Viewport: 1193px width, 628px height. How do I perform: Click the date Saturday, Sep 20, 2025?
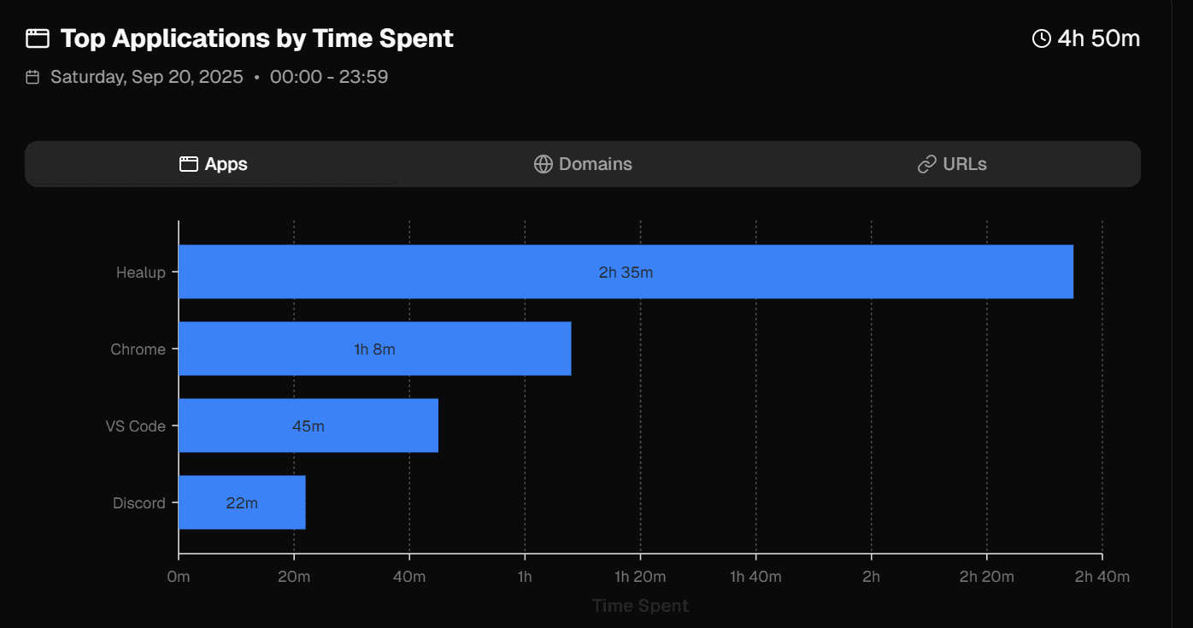(146, 77)
